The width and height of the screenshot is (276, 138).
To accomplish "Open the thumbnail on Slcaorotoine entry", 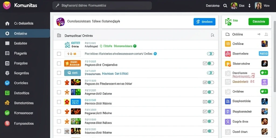I will (x=264, y=63).
